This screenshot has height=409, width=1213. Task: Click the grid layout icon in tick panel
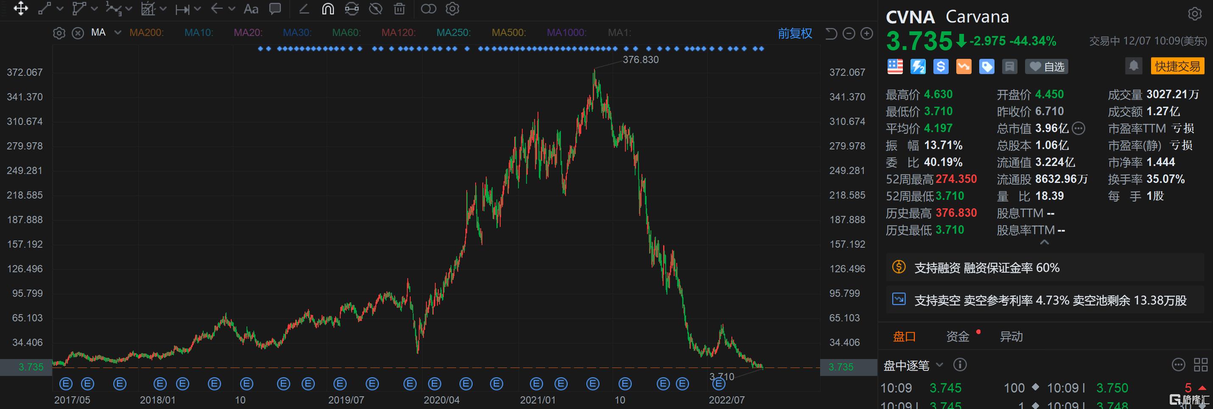click(x=1201, y=365)
